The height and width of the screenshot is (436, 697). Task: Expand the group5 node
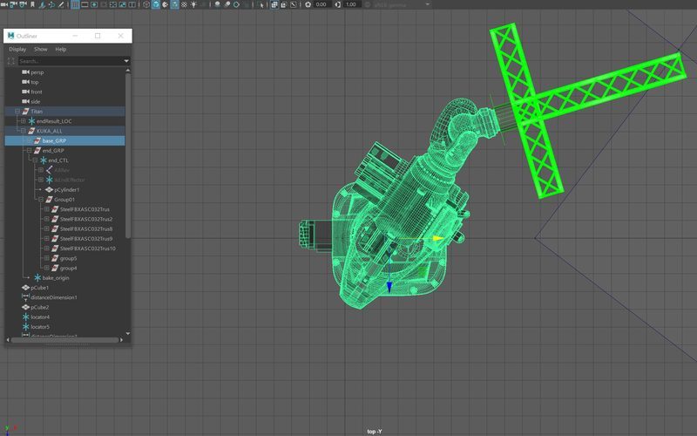47,258
